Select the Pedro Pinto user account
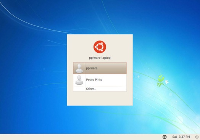This screenshot has width=200, height=140. tap(100, 80)
